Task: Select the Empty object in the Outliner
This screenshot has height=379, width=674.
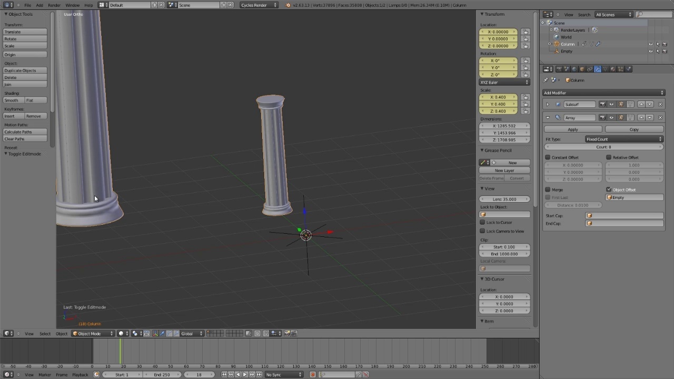Action: click(566, 51)
